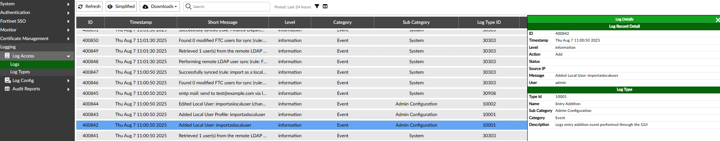Switch to Simplified view

[121, 6]
